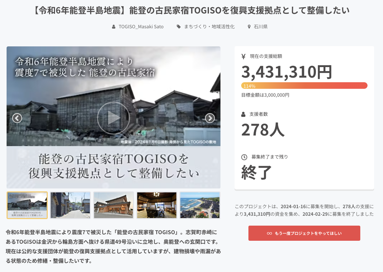Click the project title heading
383x272 pixels.
[191, 11]
